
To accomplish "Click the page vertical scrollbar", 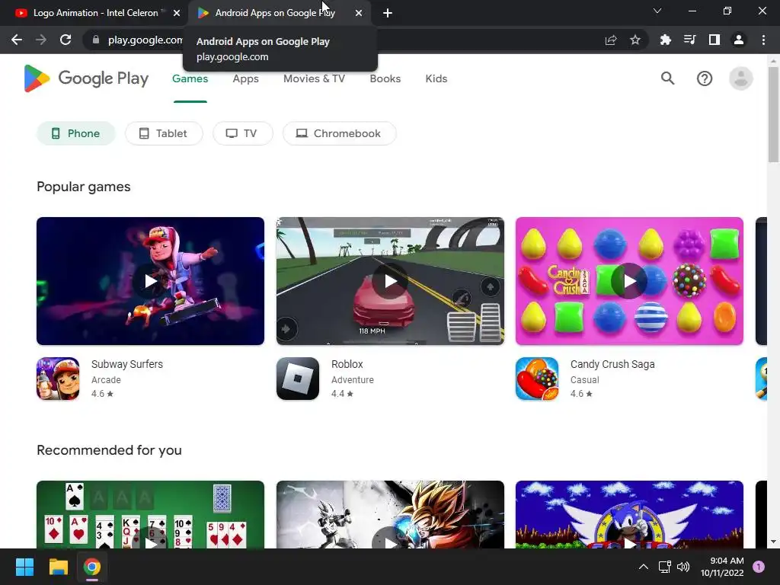I will click(773, 114).
